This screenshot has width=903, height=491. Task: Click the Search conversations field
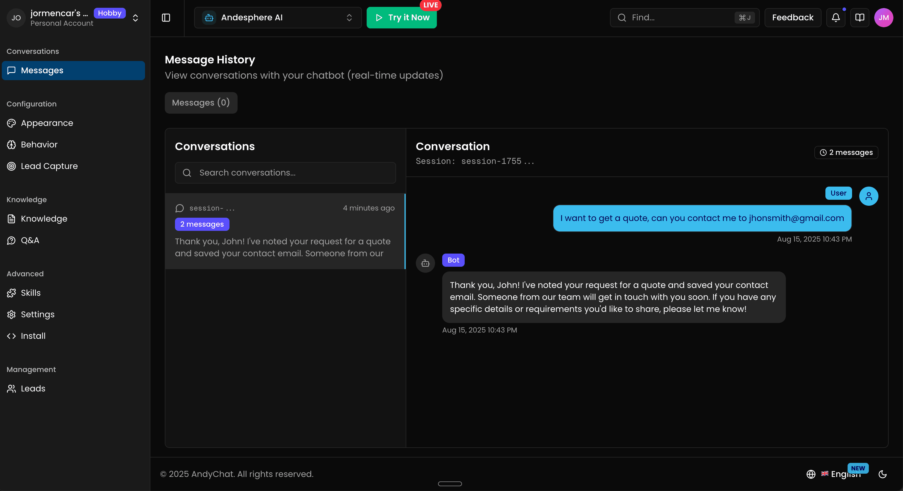pos(285,173)
